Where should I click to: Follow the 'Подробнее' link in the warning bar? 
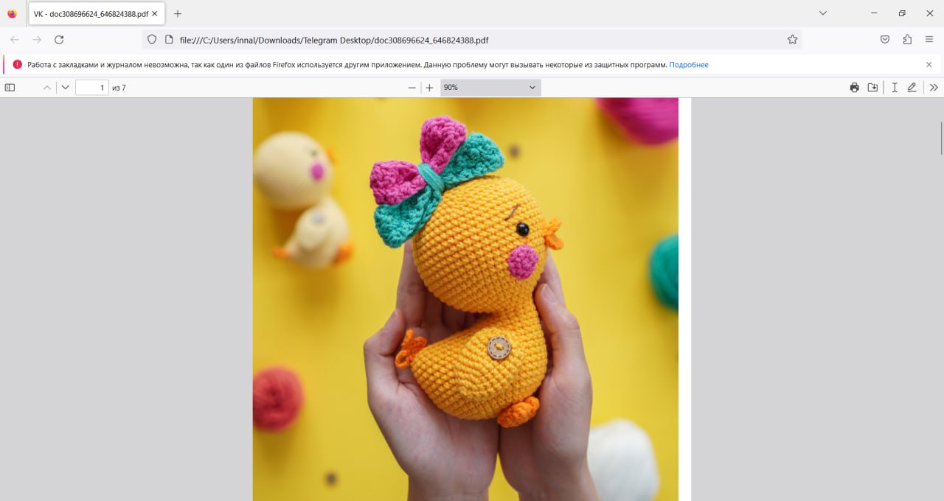689,65
